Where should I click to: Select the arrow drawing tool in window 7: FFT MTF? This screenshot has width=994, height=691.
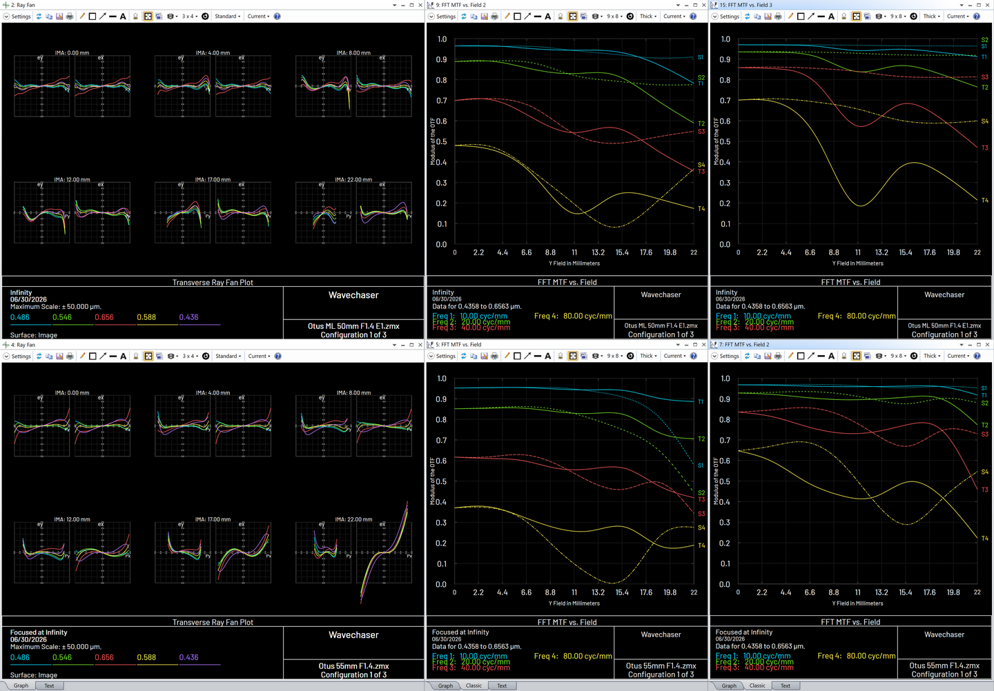pos(811,356)
